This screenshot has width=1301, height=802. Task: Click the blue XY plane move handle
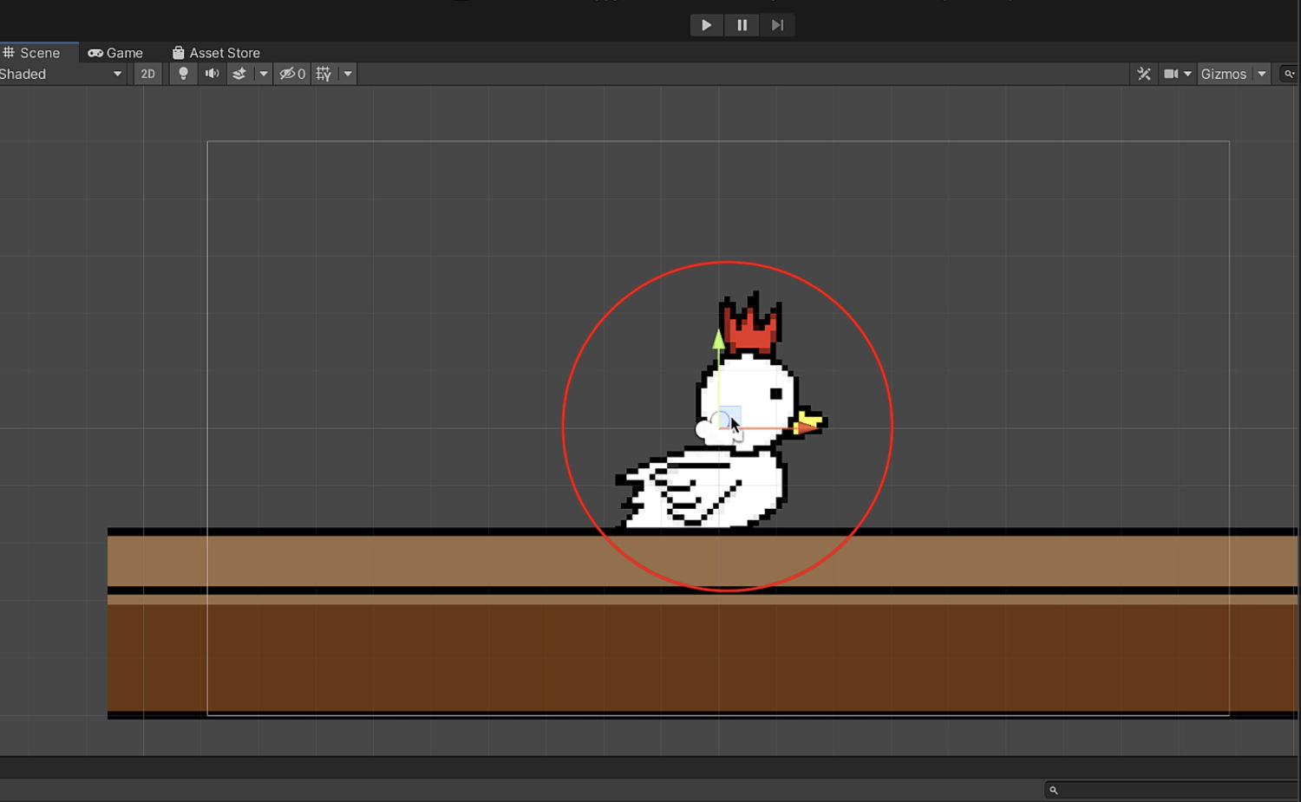[730, 417]
